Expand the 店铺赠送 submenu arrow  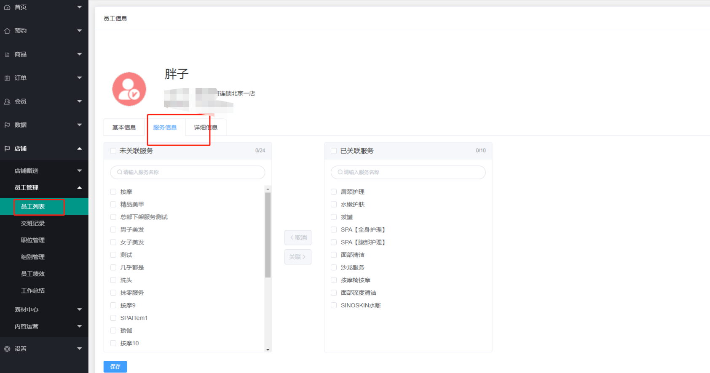point(80,171)
